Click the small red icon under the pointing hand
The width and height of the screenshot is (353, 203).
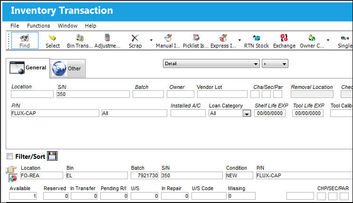pos(13,178)
